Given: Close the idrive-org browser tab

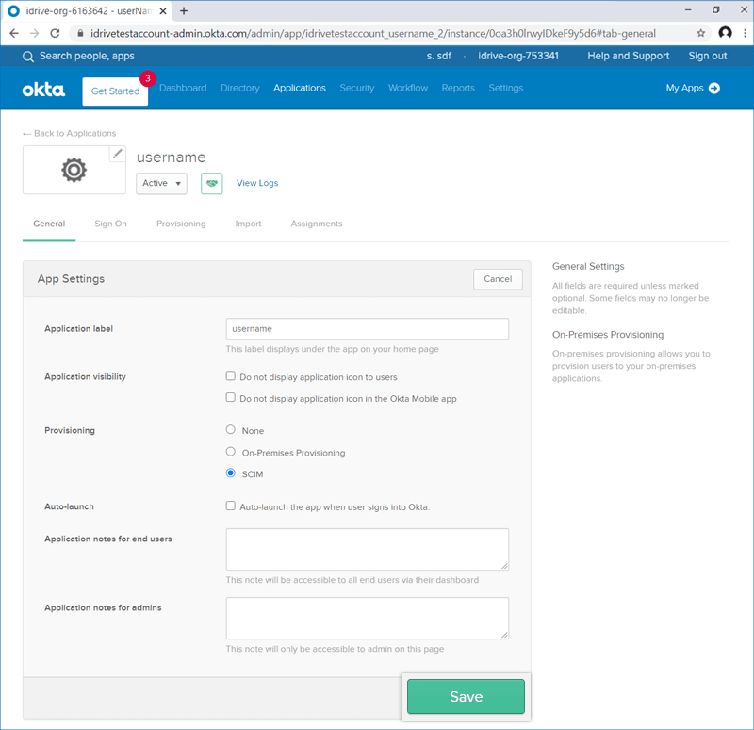Looking at the screenshot, I should pos(163,11).
